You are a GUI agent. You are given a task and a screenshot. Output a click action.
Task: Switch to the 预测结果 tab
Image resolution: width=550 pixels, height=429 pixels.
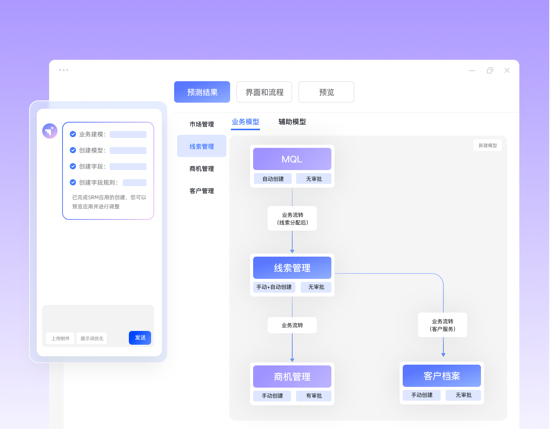click(x=202, y=92)
